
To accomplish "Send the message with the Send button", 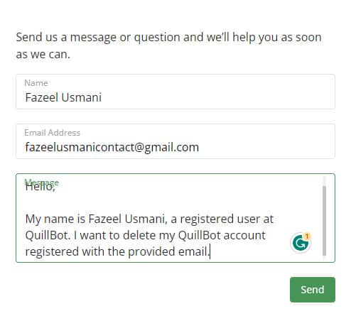I will (x=313, y=290).
